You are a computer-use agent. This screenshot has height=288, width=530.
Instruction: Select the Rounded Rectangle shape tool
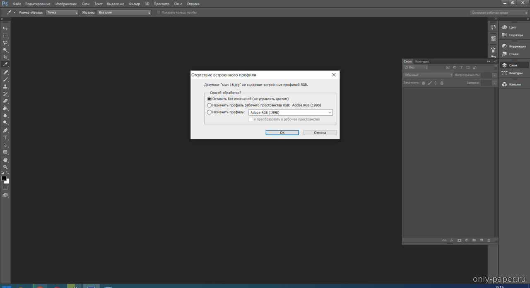pyautogui.click(x=5, y=152)
